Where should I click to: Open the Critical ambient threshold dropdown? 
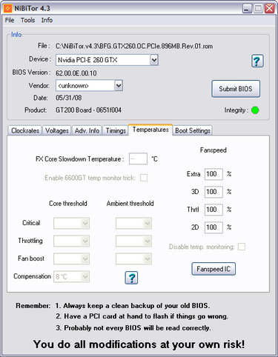(133, 223)
